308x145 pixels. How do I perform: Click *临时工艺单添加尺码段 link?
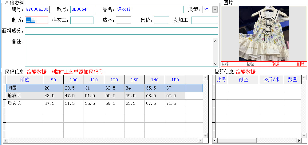click(77, 72)
